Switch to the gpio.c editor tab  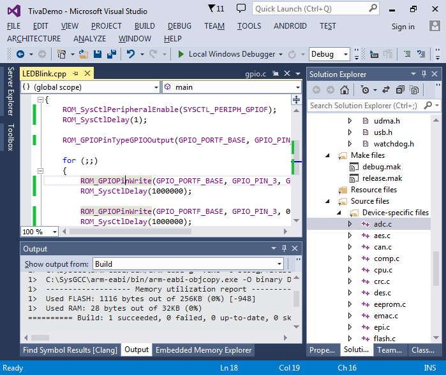(x=255, y=74)
